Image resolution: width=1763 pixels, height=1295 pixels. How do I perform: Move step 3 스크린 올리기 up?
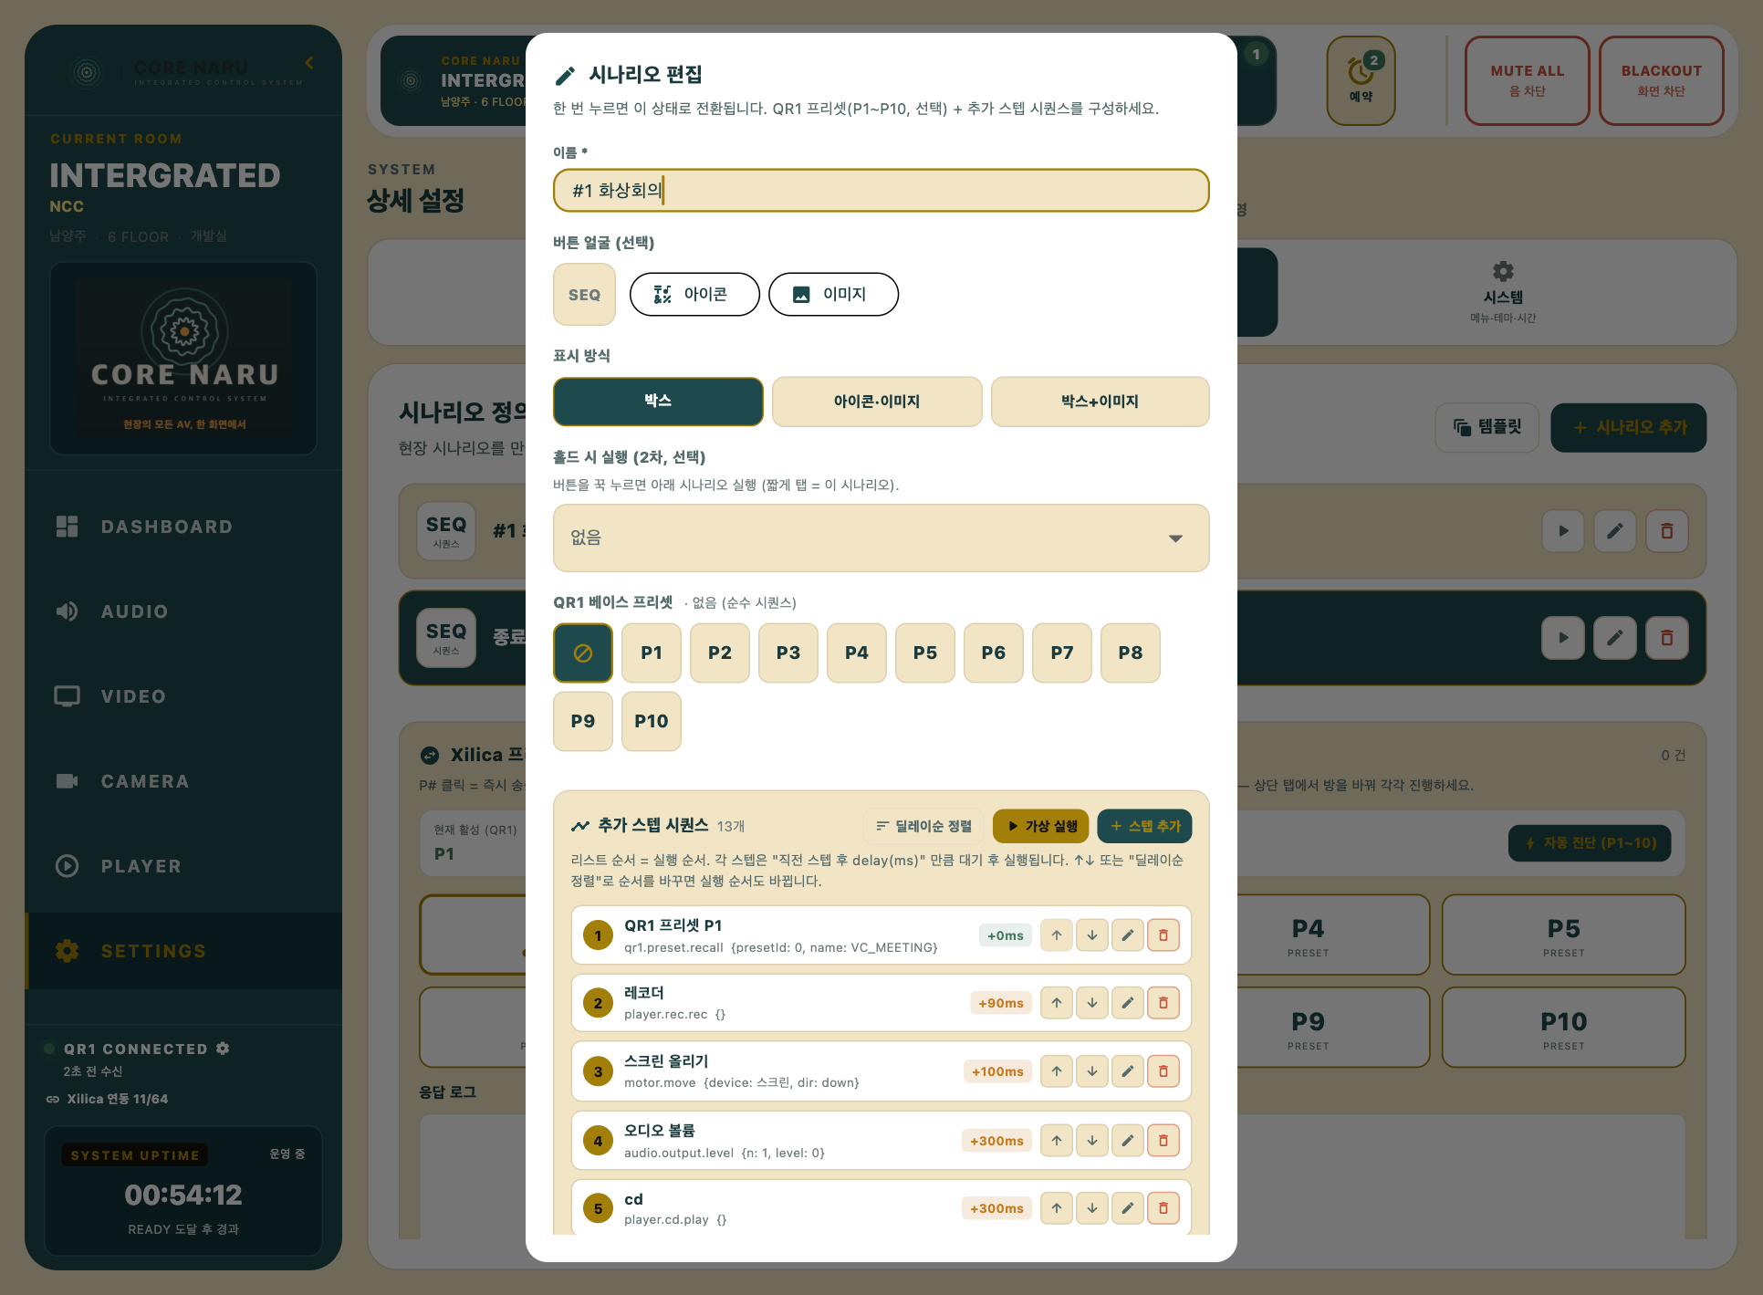click(1056, 1071)
